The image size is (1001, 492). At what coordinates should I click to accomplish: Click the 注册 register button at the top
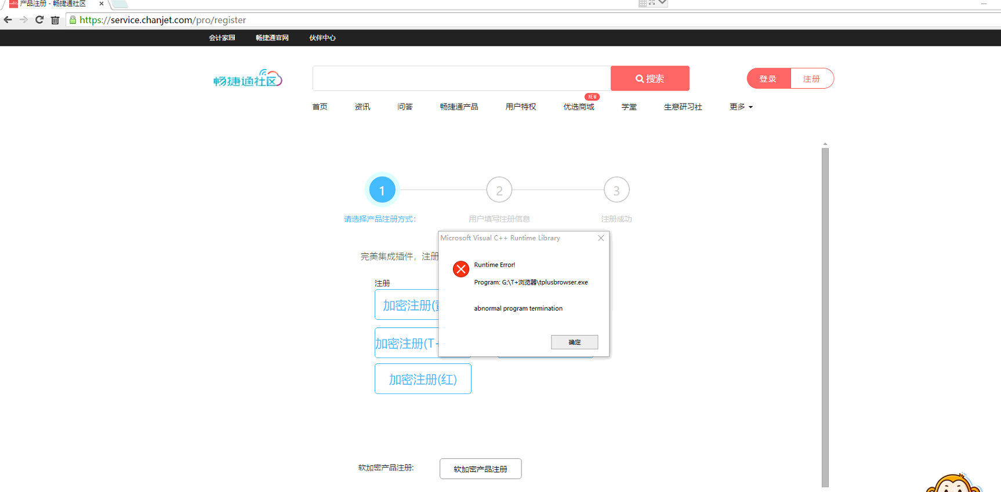(812, 79)
